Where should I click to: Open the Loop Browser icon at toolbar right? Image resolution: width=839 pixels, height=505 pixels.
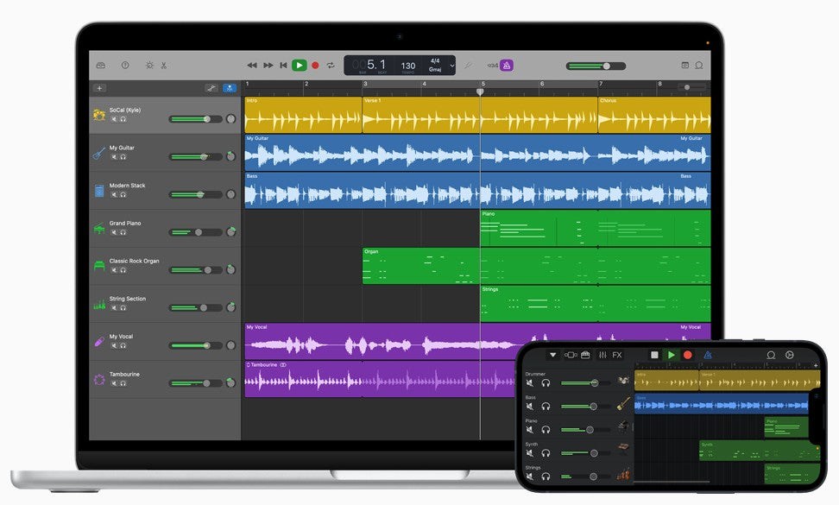[698, 65]
